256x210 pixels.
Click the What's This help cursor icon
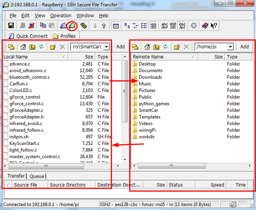tap(214, 26)
